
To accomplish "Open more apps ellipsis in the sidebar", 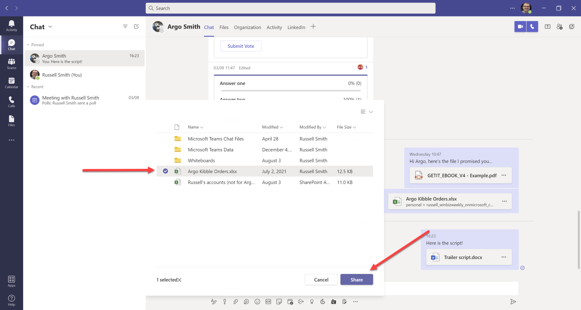I will tap(11, 140).
